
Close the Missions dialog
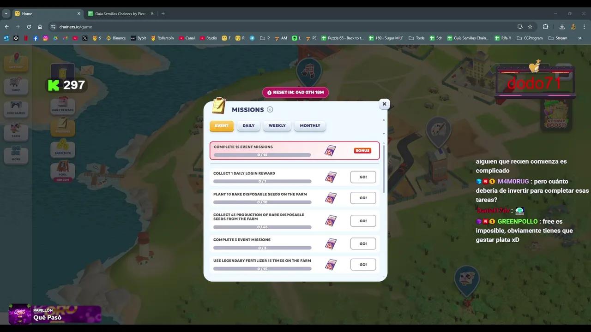(x=384, y=104)
